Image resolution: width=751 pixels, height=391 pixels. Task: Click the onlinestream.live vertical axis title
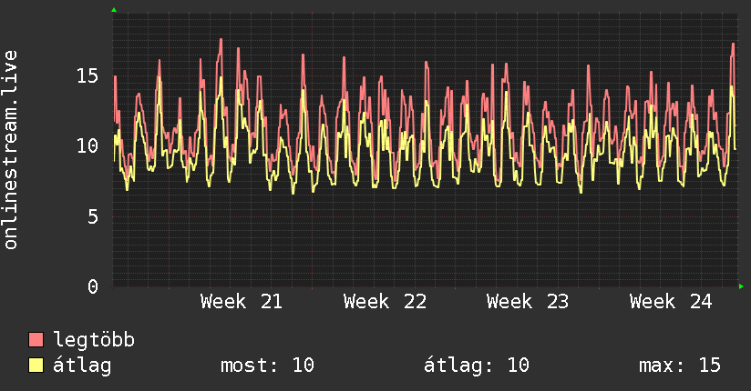(10, 150)
